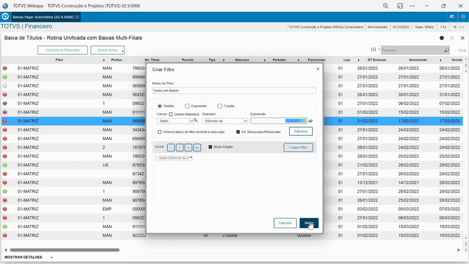The image size is (469, 264).
Task: Click inside the Nome do Filtro input field
Action: [234, 91]
